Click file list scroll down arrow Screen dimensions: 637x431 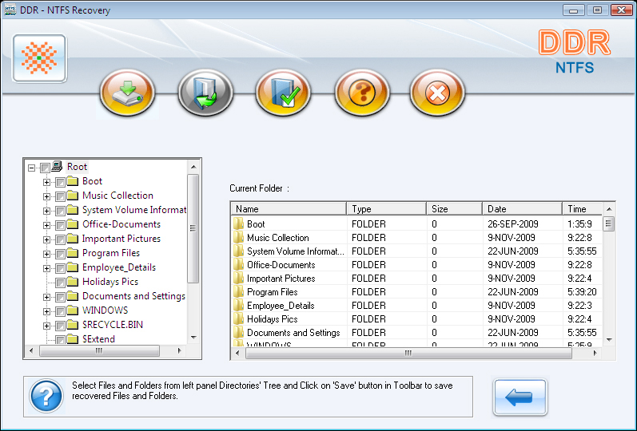point(609,340)
